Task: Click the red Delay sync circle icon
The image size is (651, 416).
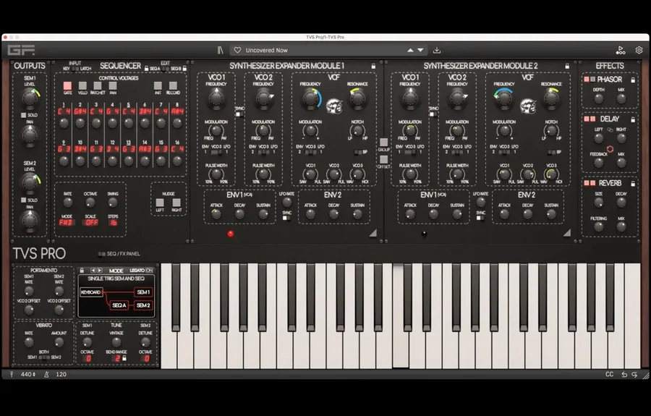Action: [x=610, y=149]
